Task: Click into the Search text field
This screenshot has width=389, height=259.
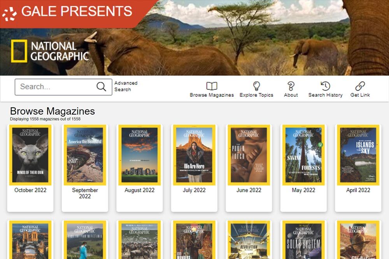Action: coord(54,87)
